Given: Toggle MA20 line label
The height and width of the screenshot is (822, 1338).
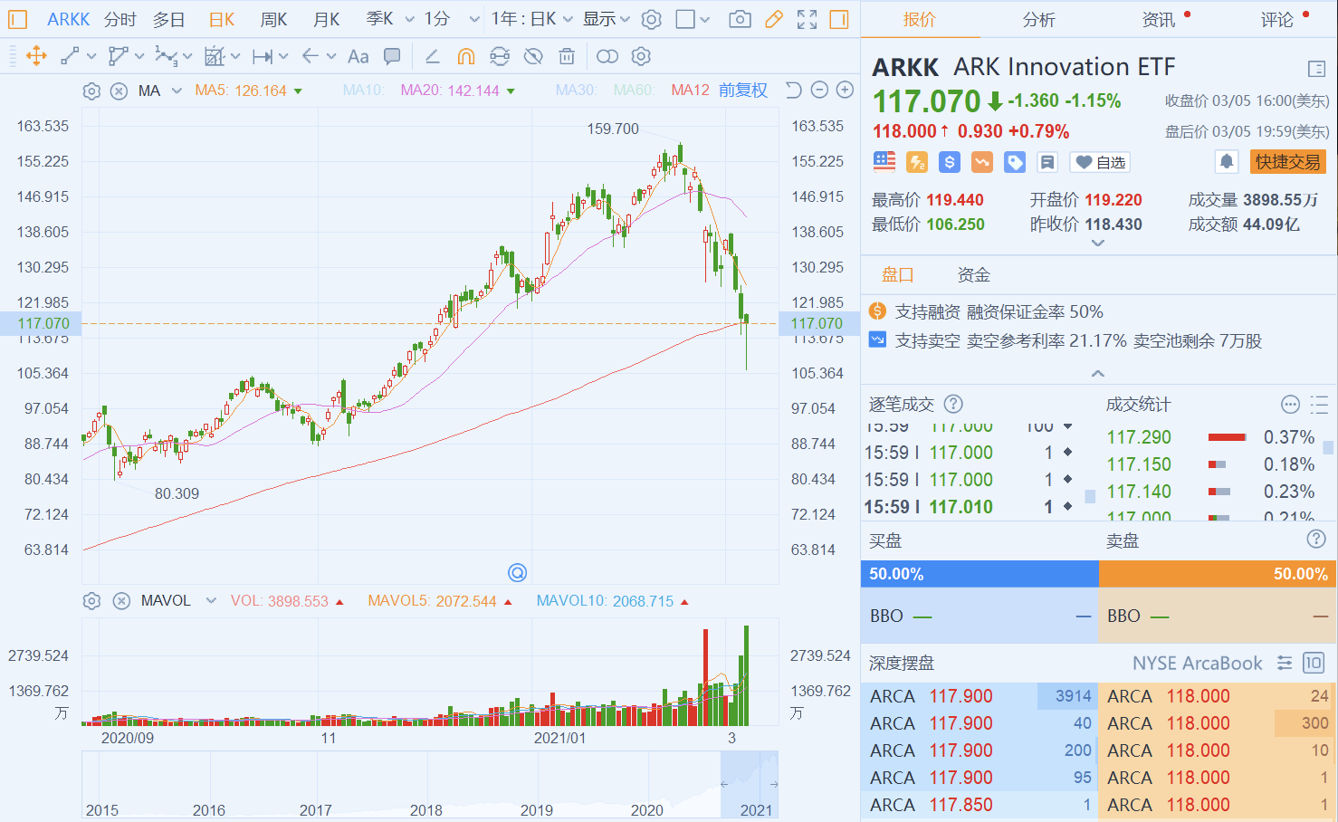Looking at the screenshot, I should [450, 91].
